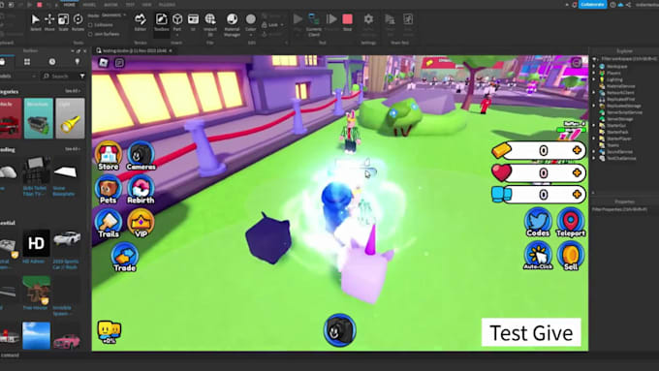Screen dimensions: 659x371
Task: Click the camera icon at bottom of game
Action: 339,329
